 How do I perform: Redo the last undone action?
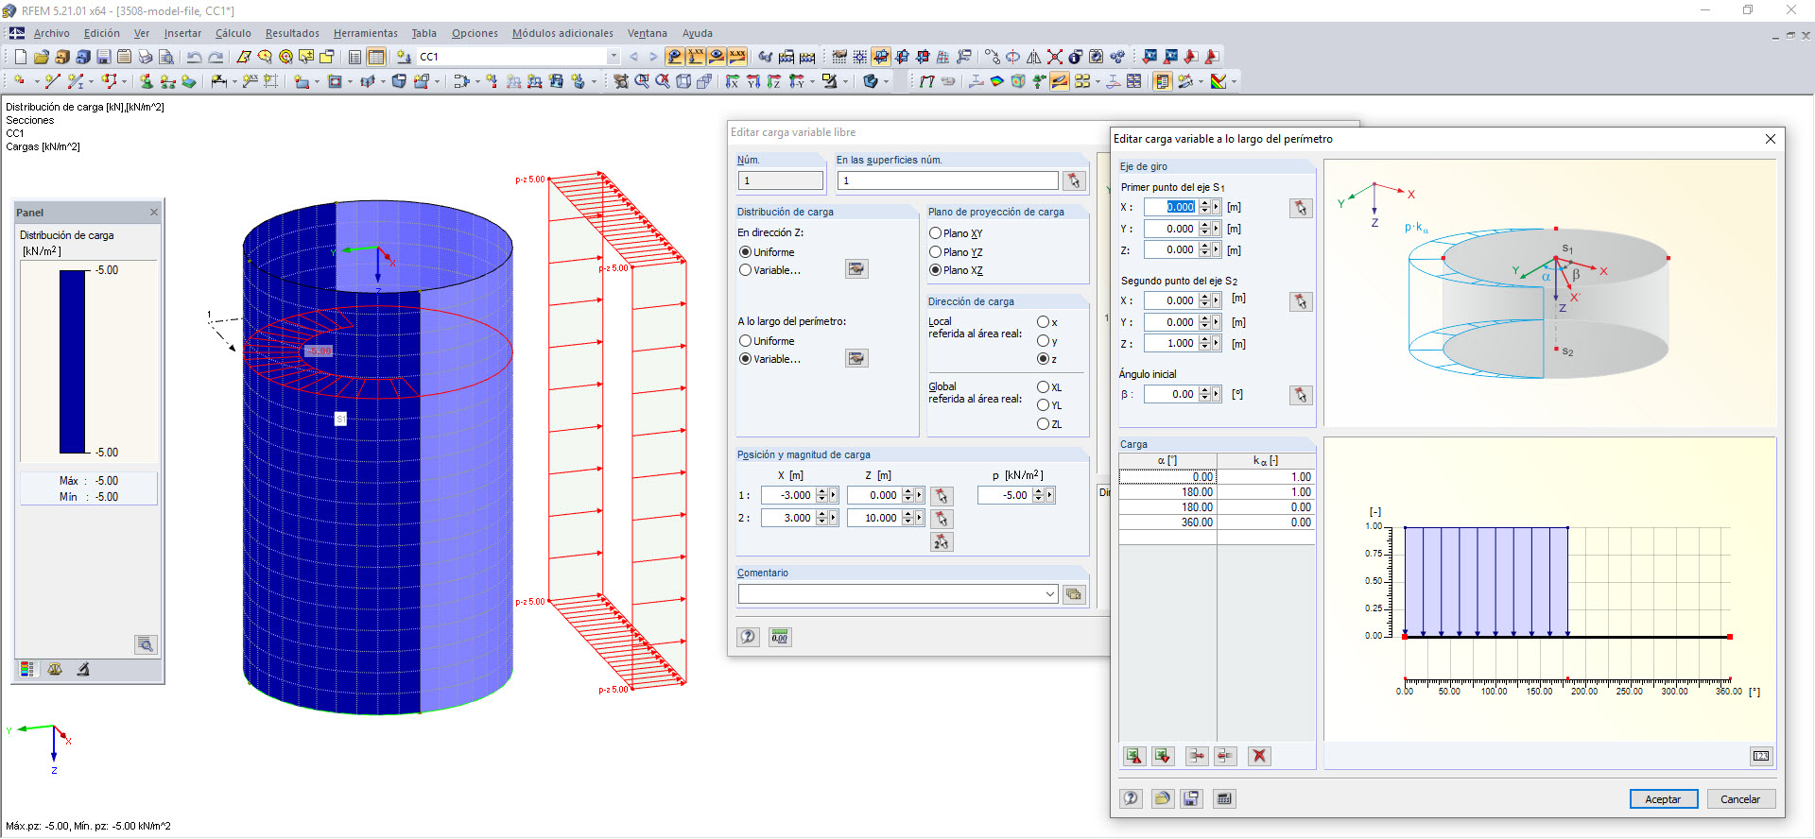pyautogui.click(x=216, y=57)
